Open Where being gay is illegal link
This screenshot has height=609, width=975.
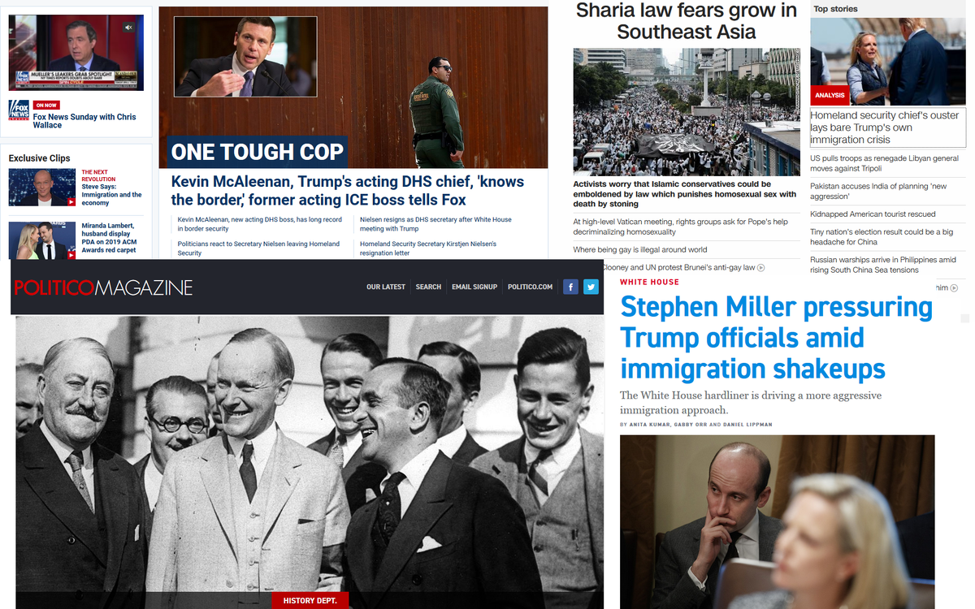click(x=640, y=250)
